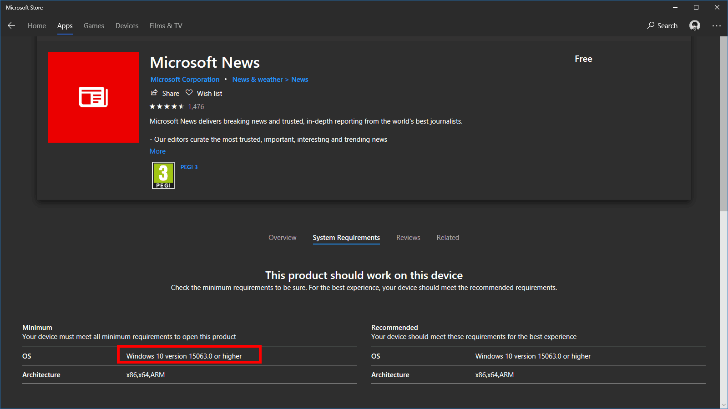Click the star rating
This screenshot has height=409, width=728.
pos(167,107)
